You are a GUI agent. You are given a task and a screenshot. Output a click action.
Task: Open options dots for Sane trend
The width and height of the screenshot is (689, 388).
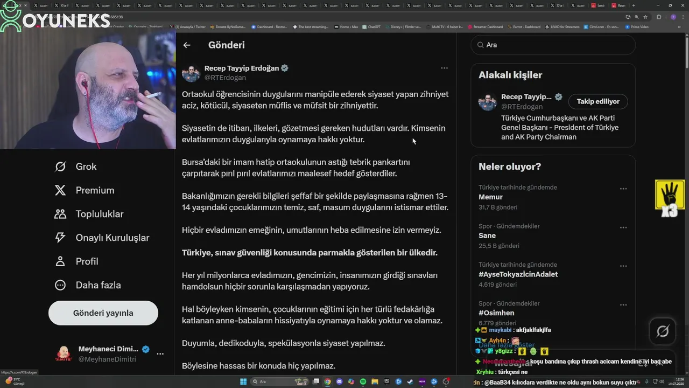[623, 227]
